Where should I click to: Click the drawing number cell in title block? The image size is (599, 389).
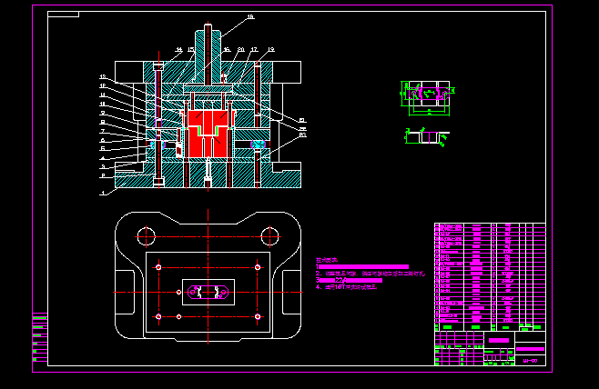(x=530, y=361)
